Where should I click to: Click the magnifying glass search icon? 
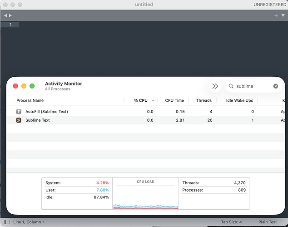pyautogui.click(x=231, y=86)
